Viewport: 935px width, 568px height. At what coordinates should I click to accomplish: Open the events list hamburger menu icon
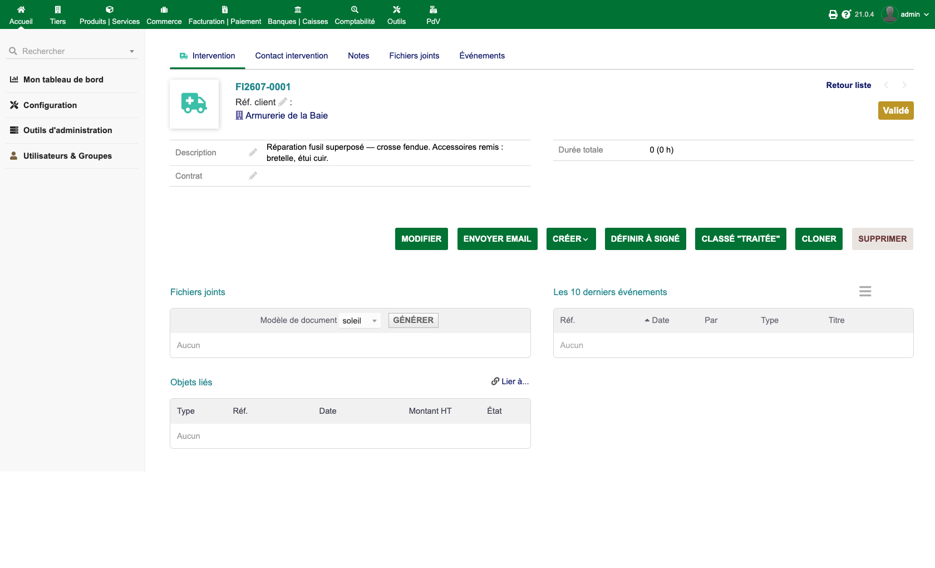coord(865,291)
